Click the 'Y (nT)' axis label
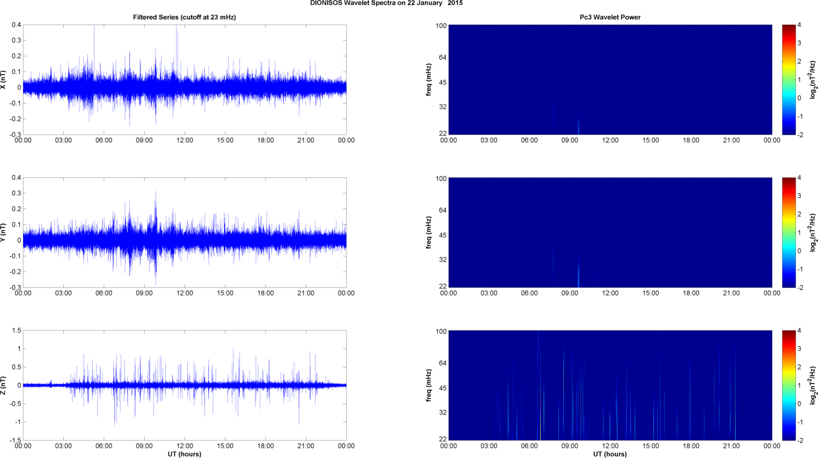Screen dimensions: 818x458 click(x=4, y=233)
